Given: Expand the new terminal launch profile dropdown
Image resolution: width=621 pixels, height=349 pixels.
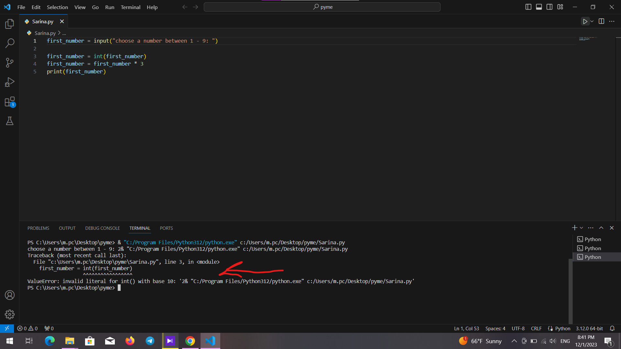Looking at the screenshot, I should click(582, 228).
